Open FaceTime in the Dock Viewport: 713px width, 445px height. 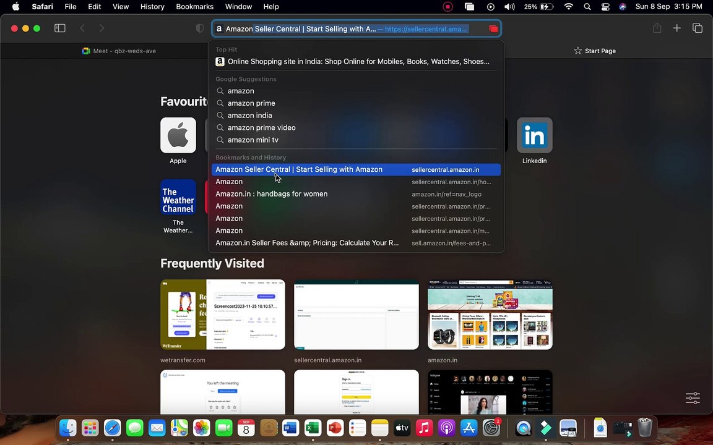(x=223, y=428)
